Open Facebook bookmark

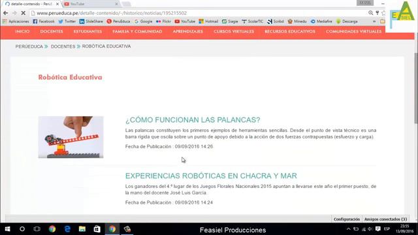pos(44,22)
